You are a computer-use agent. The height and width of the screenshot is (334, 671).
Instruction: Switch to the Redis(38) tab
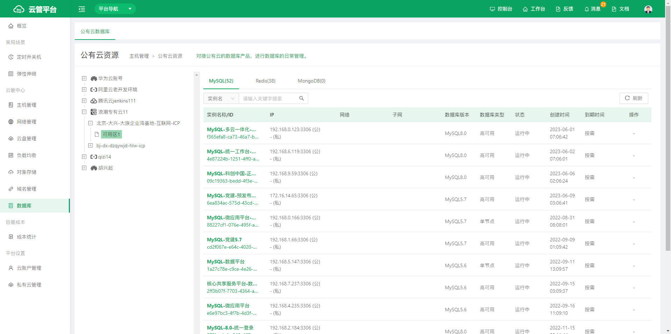click(x=266, y=81)
